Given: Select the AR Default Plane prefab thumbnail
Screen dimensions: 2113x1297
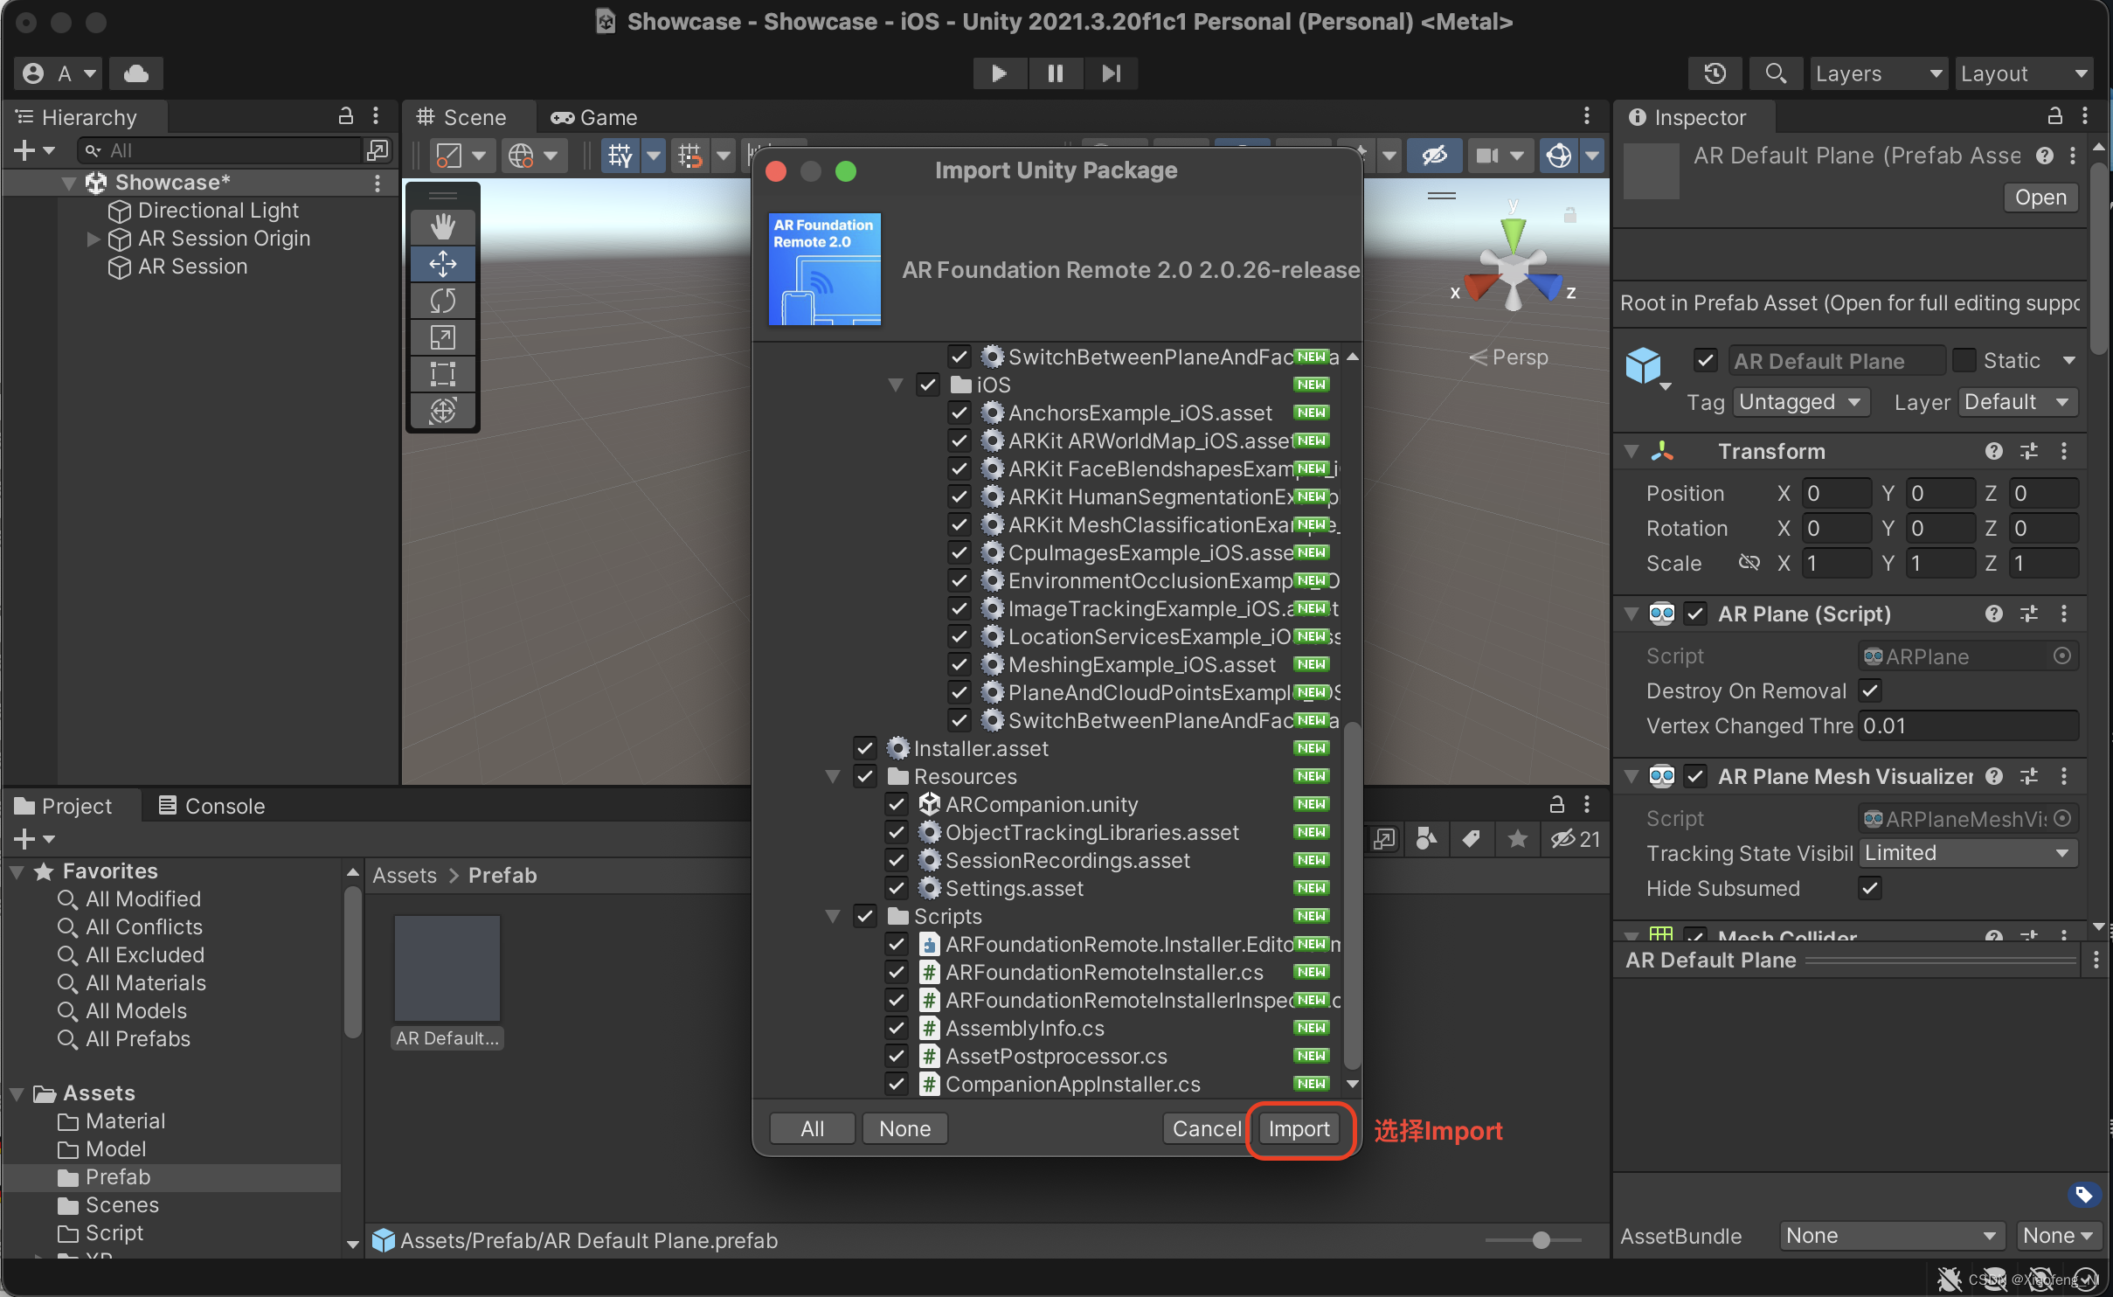Looking at the screenshot, I should pyautogui.click(x=446, y=968).
